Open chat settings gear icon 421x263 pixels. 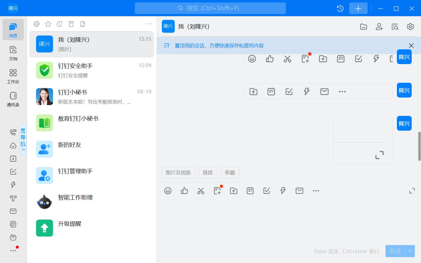tap(410, 27)
